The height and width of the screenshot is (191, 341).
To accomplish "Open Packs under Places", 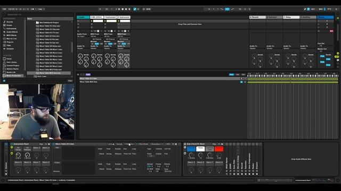I will pyautogui.click(x=9, y=59).
